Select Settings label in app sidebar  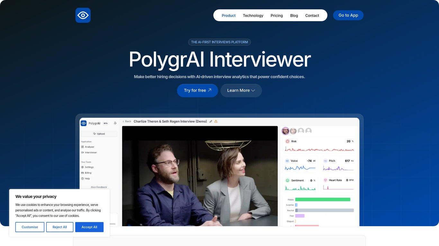click(89, 167)
